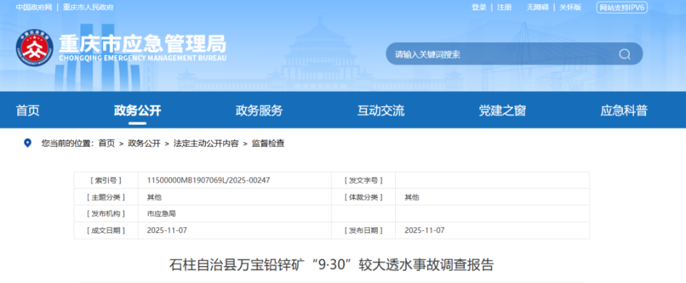Click the 市应急局 publisher value
686x283 pixels.
point(161,214)
